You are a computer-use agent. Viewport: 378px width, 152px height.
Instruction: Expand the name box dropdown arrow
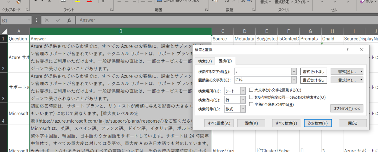(29, 20)
